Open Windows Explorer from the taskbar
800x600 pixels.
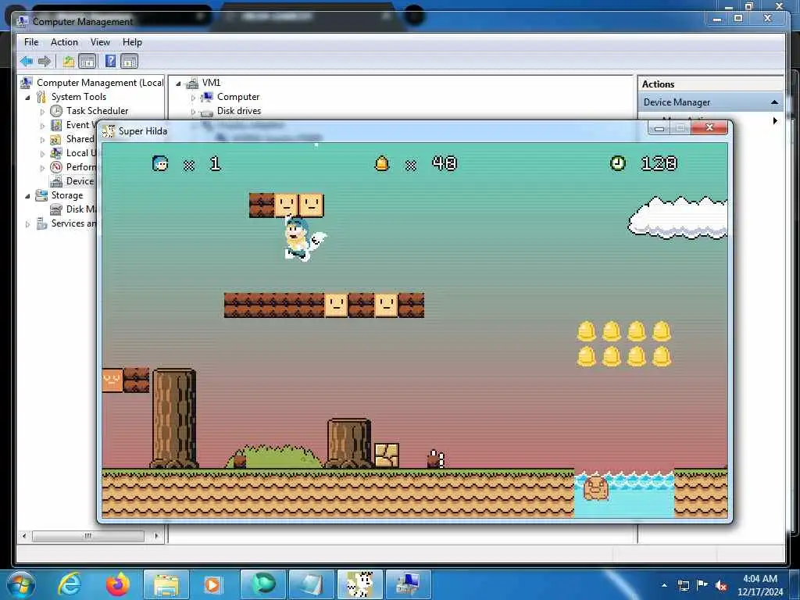click(166, 584)
